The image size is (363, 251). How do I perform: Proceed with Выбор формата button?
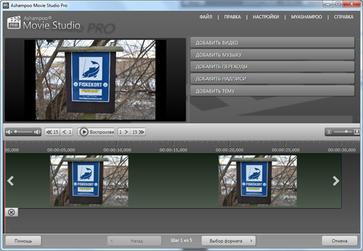click(x=229, y=241)
